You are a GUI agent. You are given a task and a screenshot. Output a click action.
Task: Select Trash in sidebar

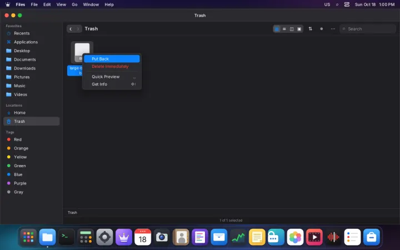click(31, 122)
